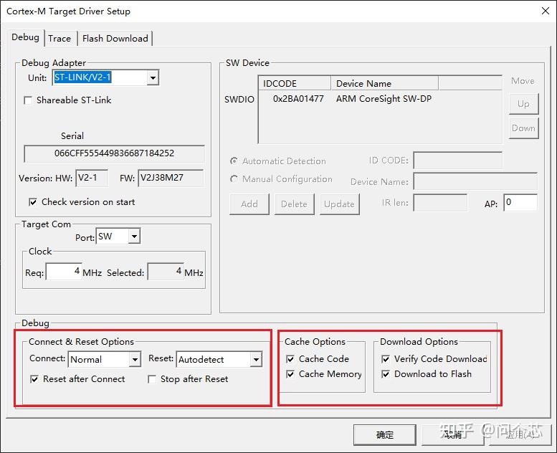Uncheck Reset after Connect
Screen dimensions: 557x453
(x=34, y=379)
